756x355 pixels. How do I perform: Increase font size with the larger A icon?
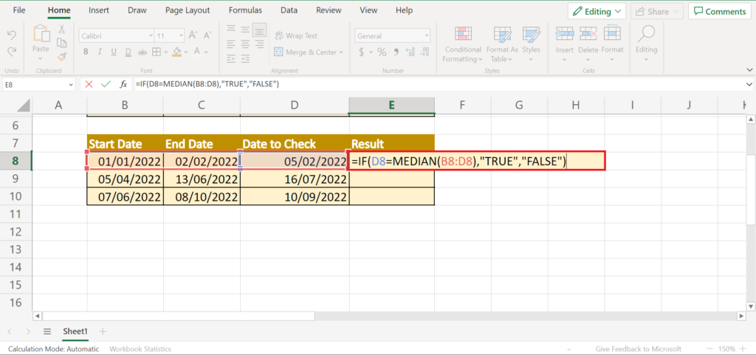193,35
